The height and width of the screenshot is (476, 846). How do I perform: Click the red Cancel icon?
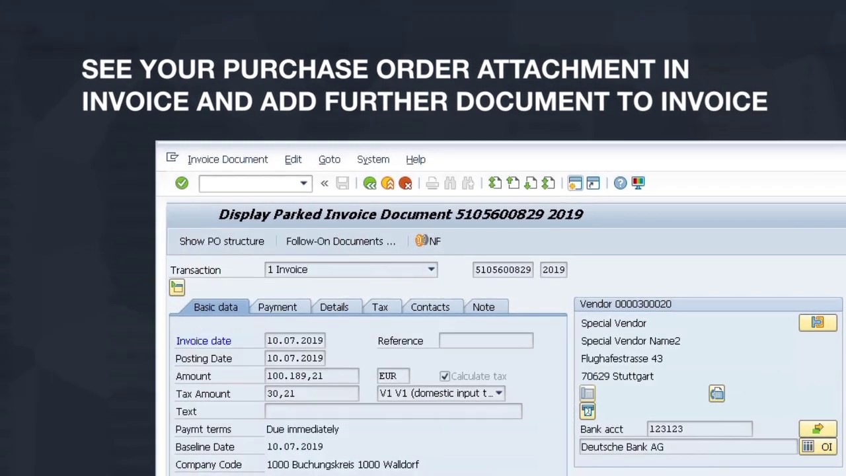(406, 183)
